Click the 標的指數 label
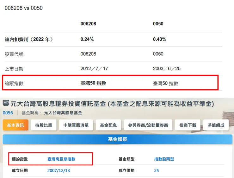The height and width of the screenshot is (178, 234). pyautogui.click(x=20, y=159)
